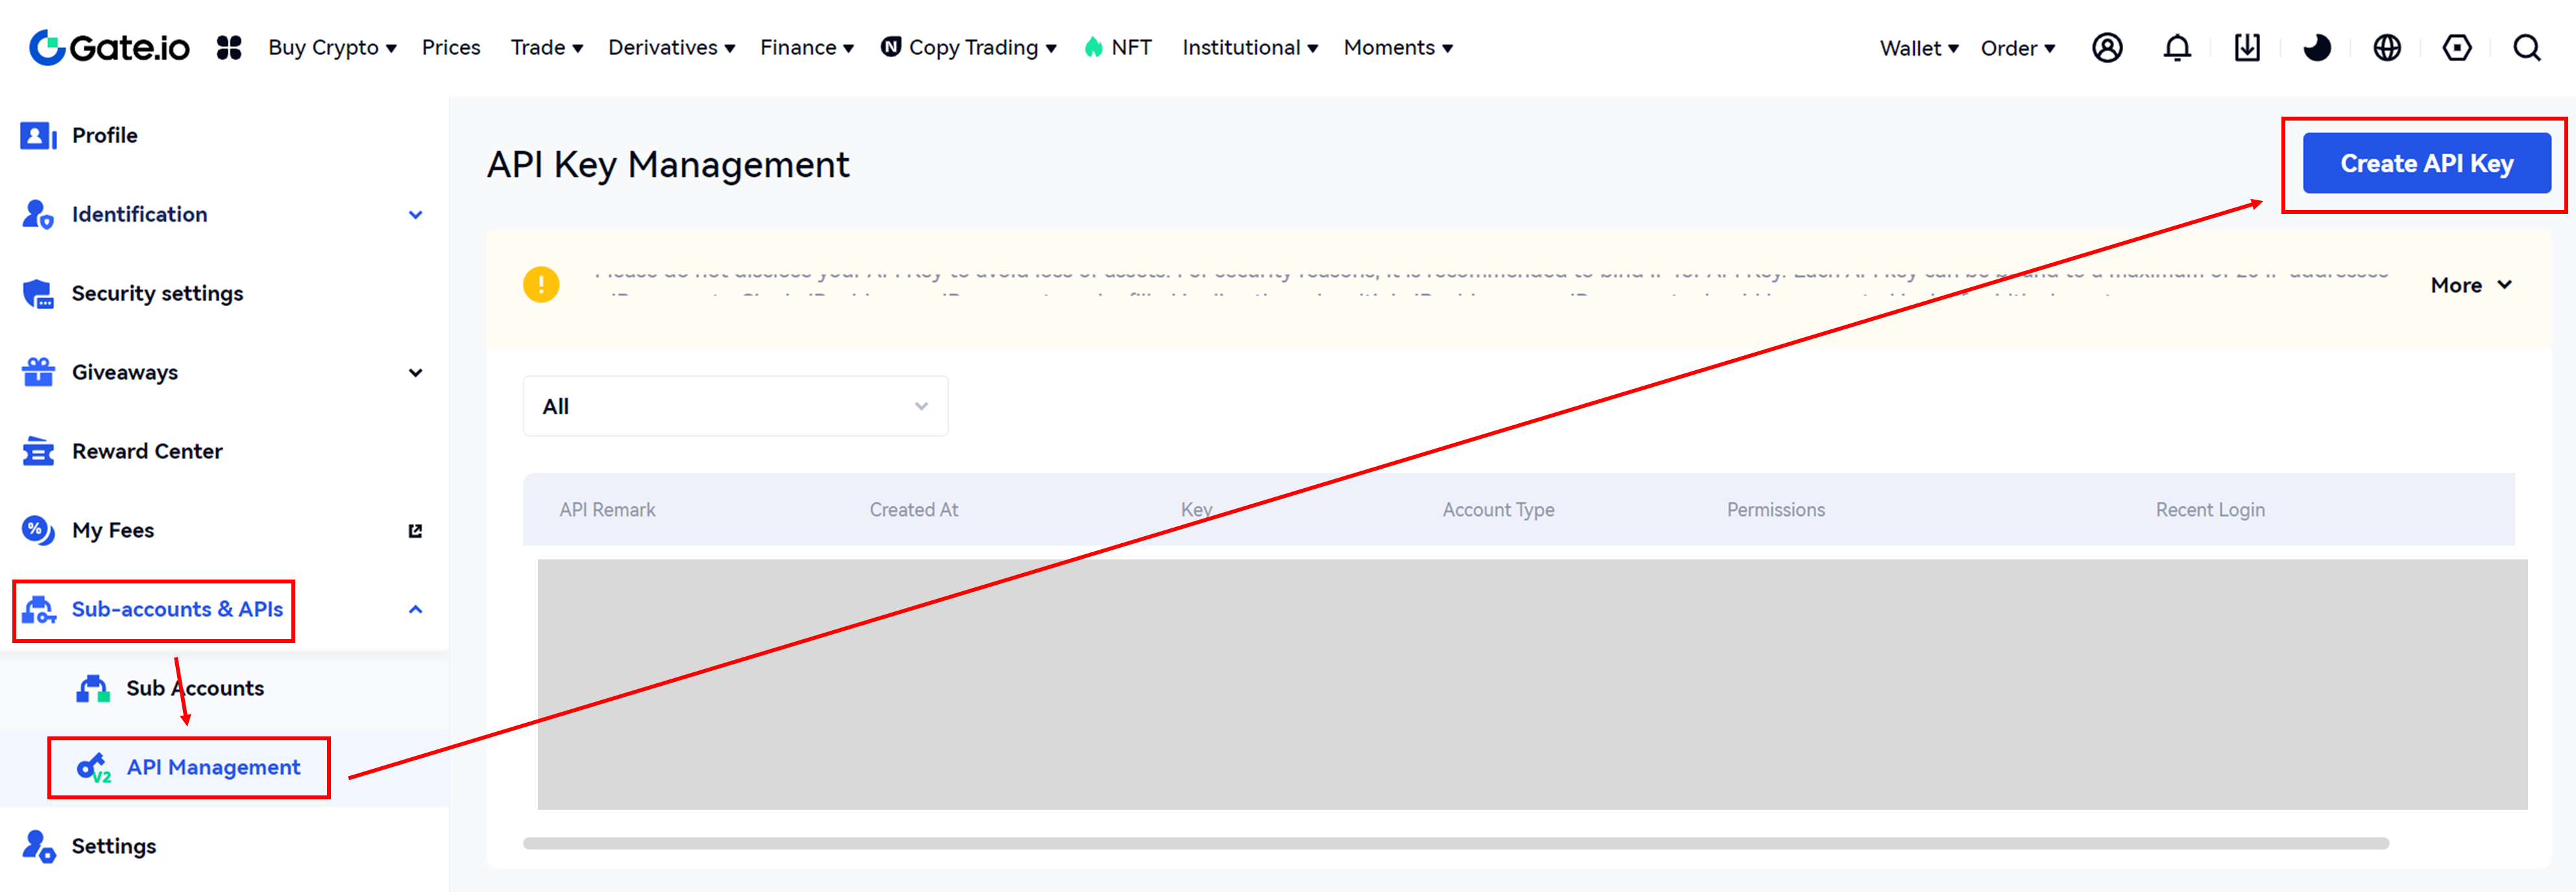This screenshot has width=2576, height=892.
Task: Open Reward Center in sidebar
Action: pyautogui.click(x=147, y=451)
